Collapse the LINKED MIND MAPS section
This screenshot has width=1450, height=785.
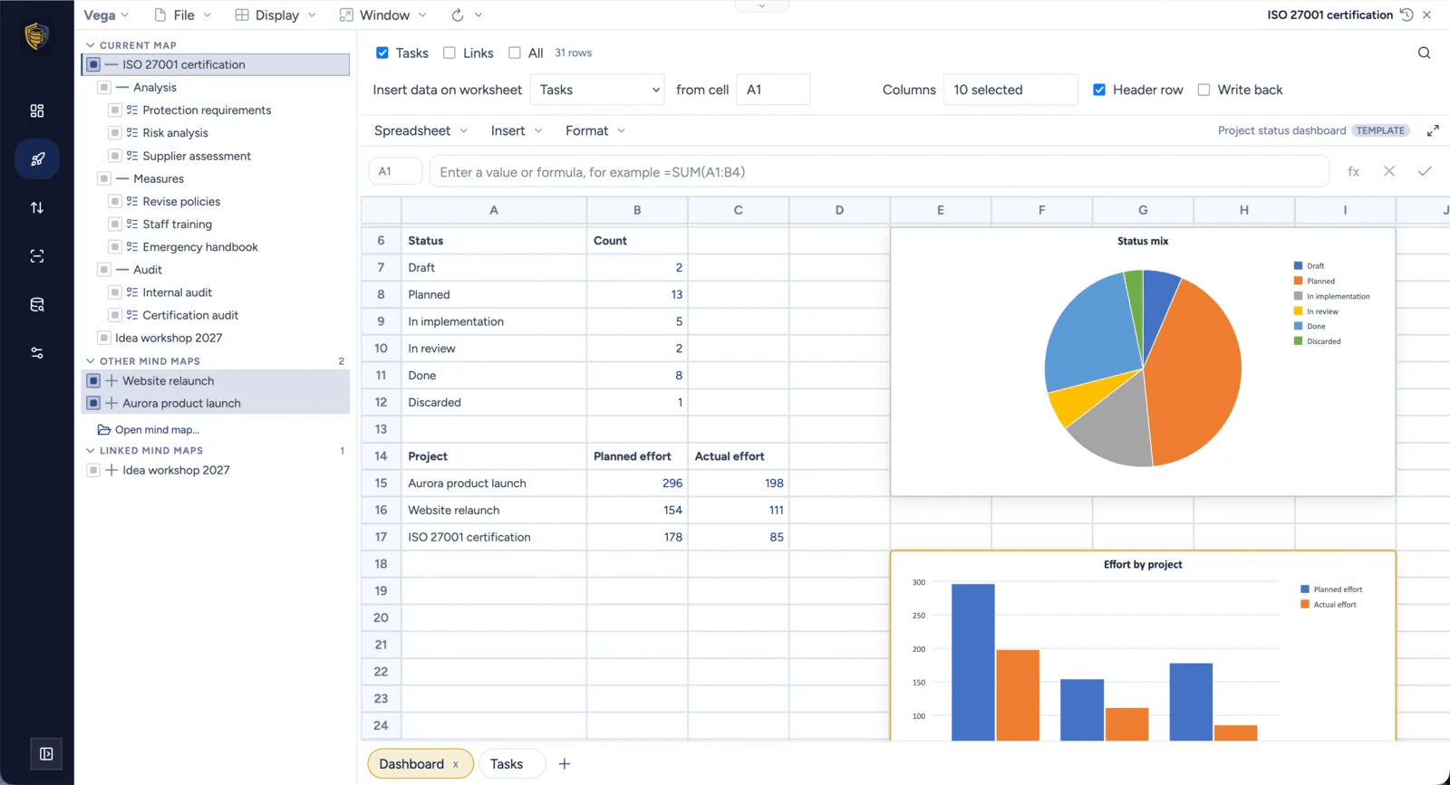point(90,450)
